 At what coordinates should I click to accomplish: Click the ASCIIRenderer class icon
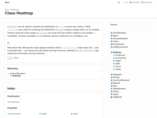(111, 33)
